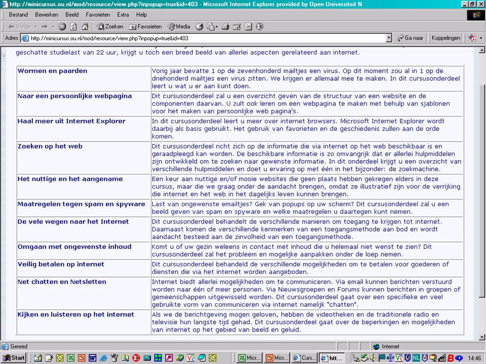
Task: Click the Internet zone indicator in status bar
Action: (386, 346)
